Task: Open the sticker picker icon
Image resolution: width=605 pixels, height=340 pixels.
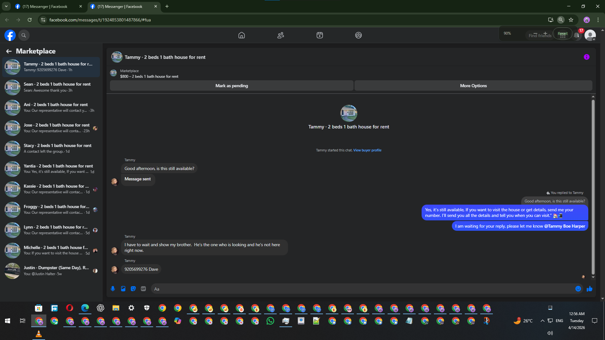Action: coord(133,289)
